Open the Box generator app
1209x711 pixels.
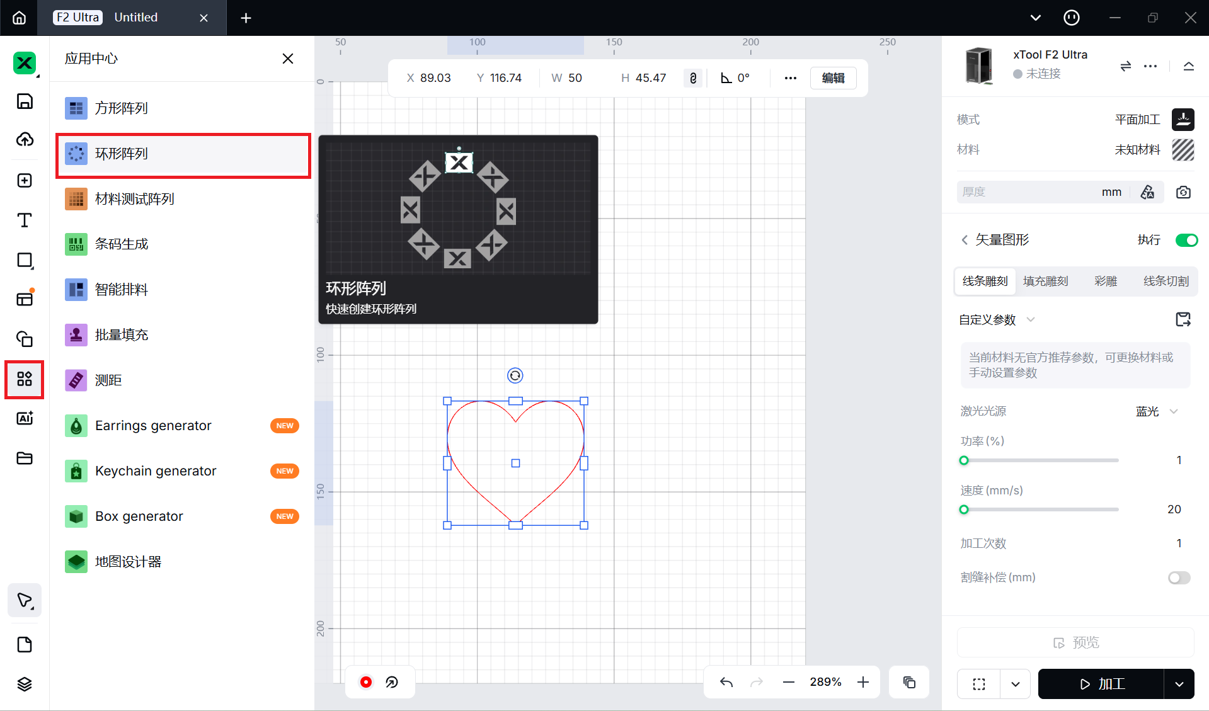[139, 516]
